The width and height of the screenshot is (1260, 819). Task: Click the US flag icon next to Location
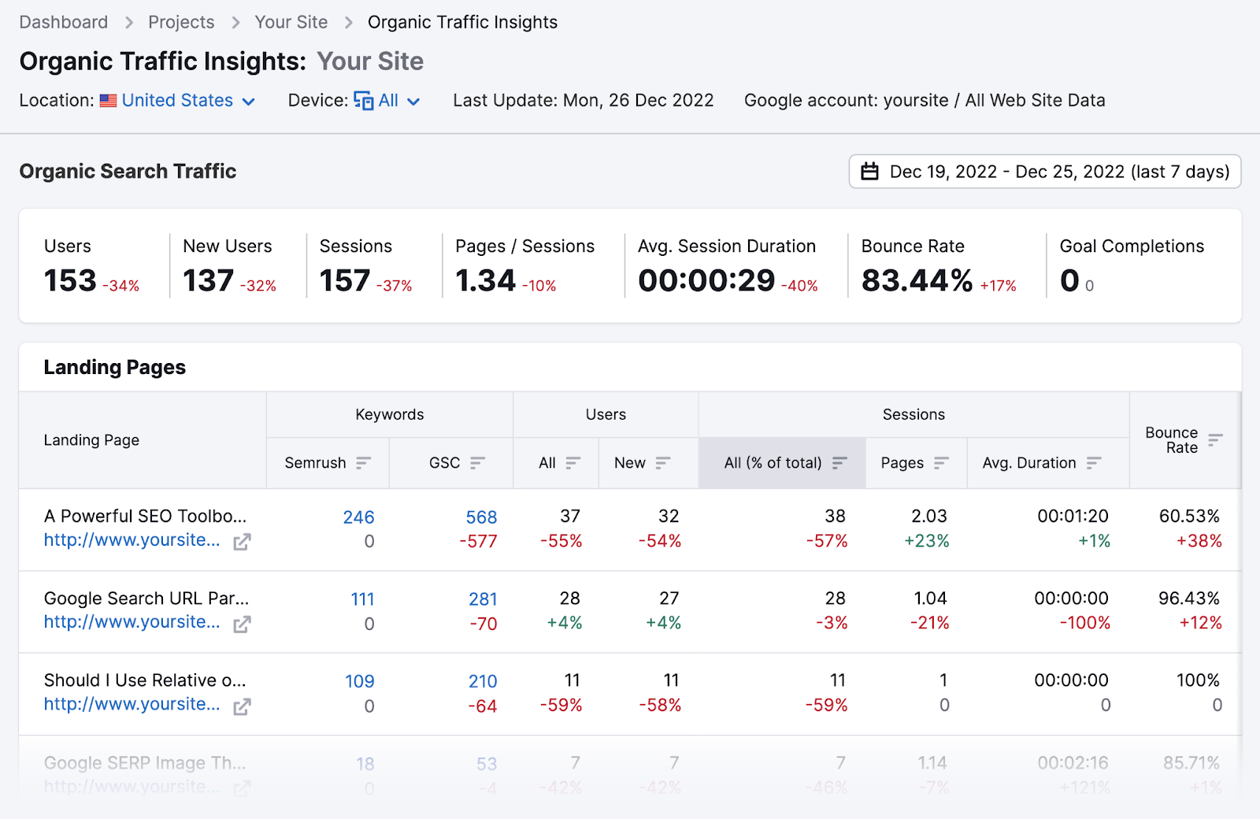tap(109, 101)
